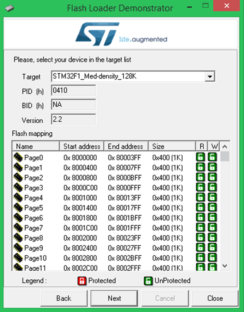Select start address 0x 8000400

point(80,168)
